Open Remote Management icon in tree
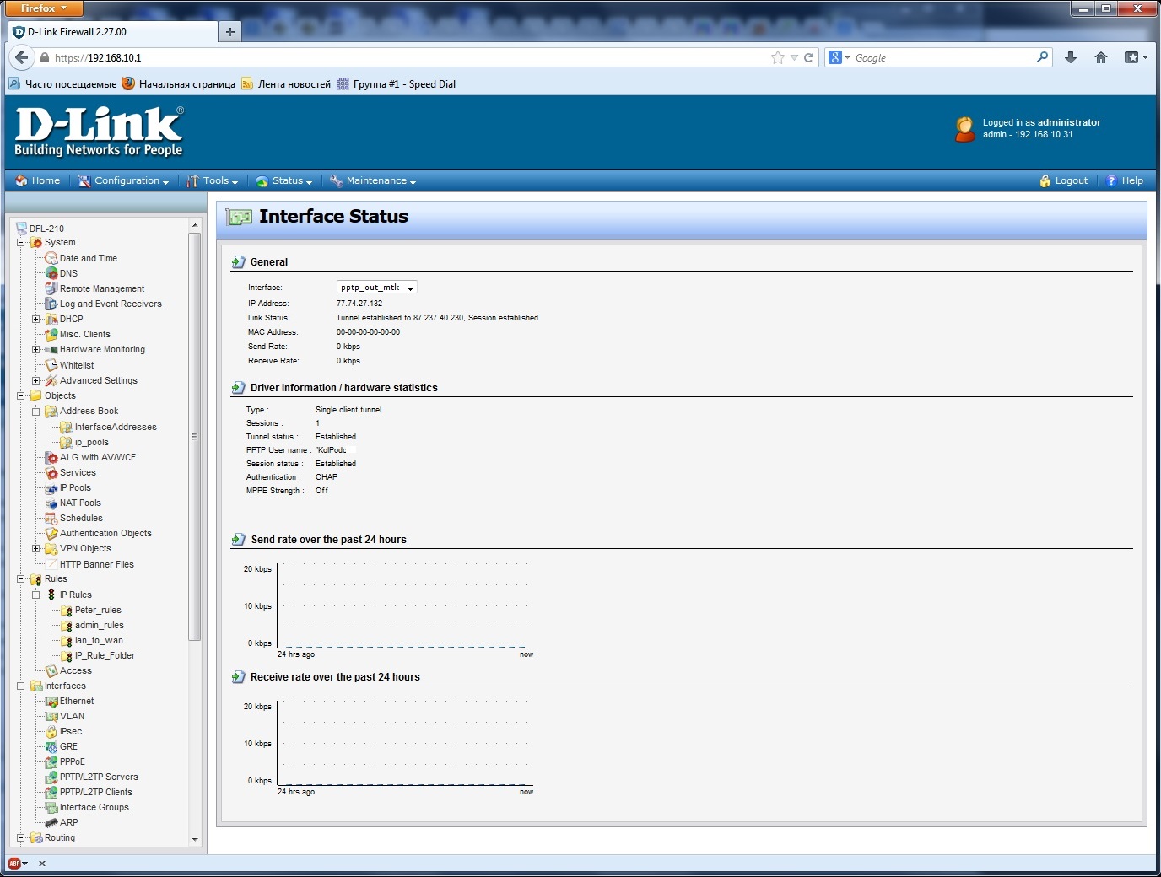The image size is (1161, 877). coord(51,288)
